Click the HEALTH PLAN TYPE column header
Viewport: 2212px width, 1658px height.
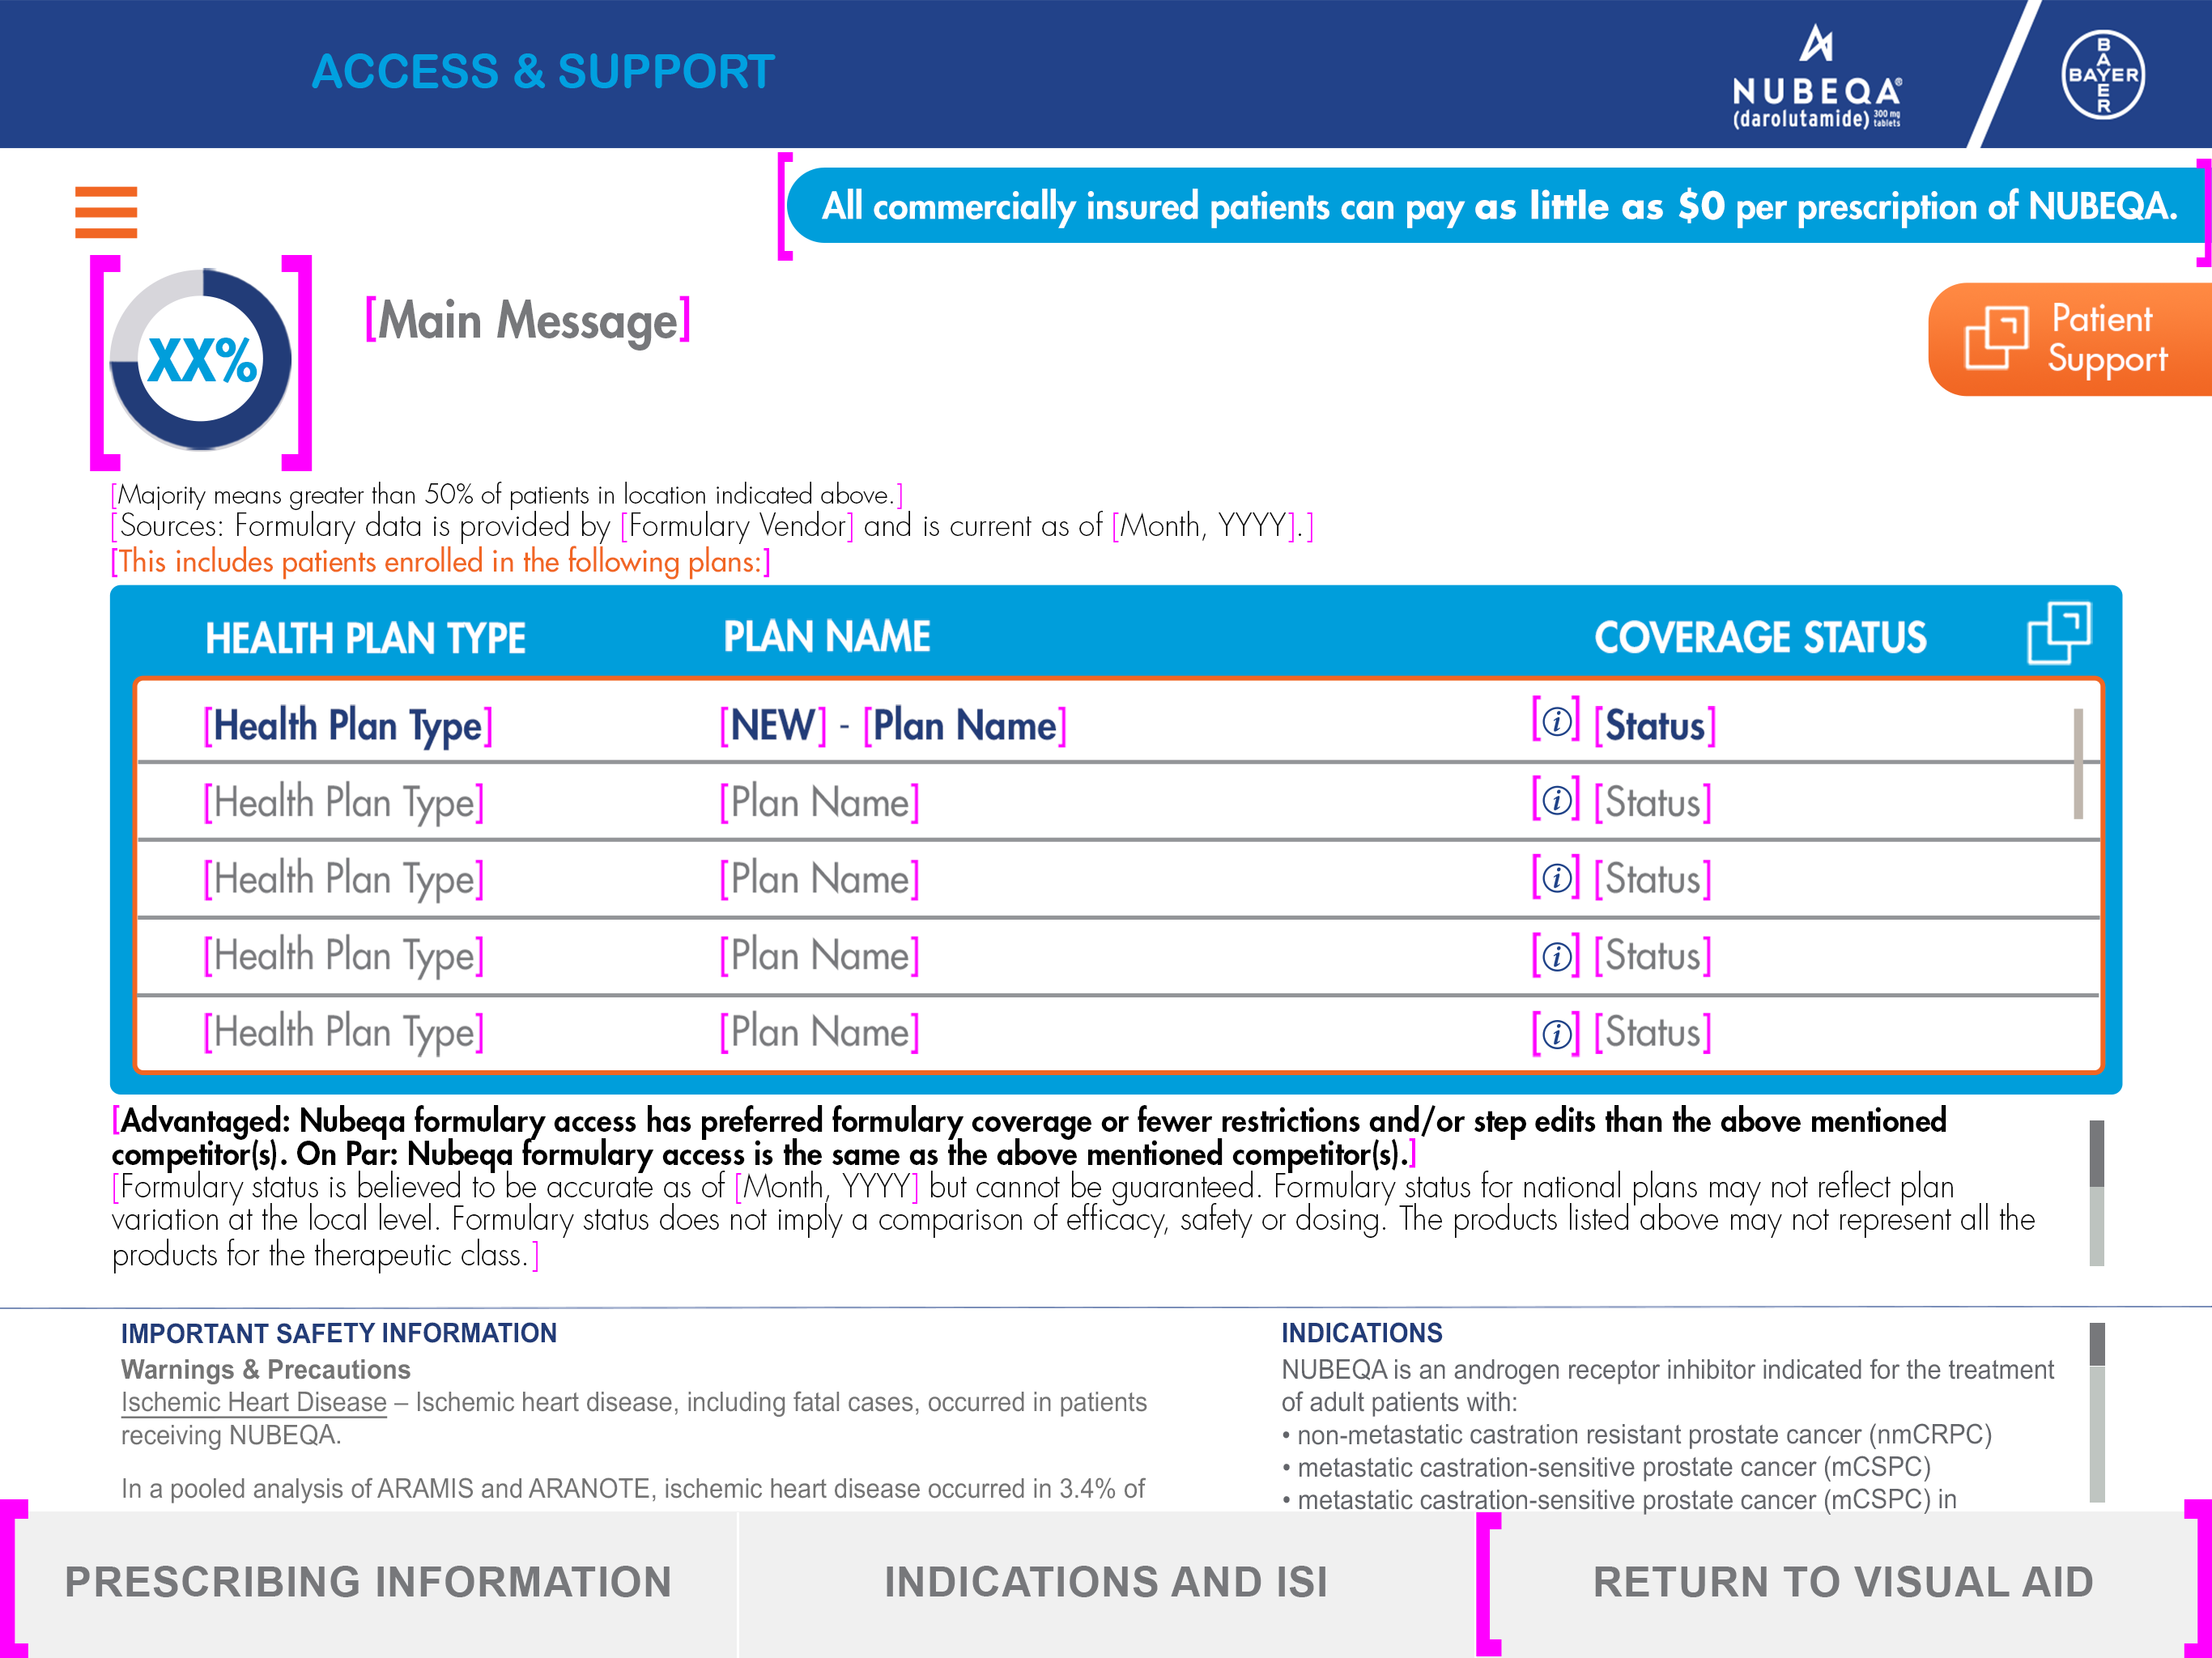pos(365,638)
